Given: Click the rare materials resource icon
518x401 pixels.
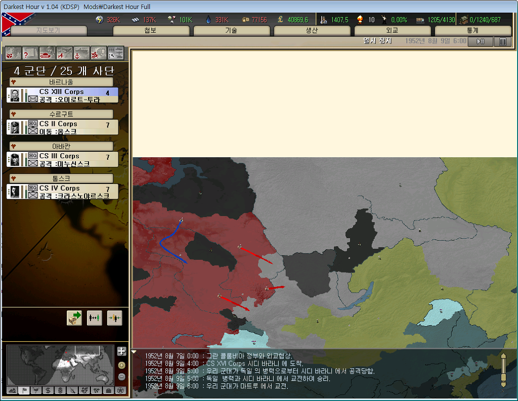Looking at the screenshot, I should pos(172,20).
